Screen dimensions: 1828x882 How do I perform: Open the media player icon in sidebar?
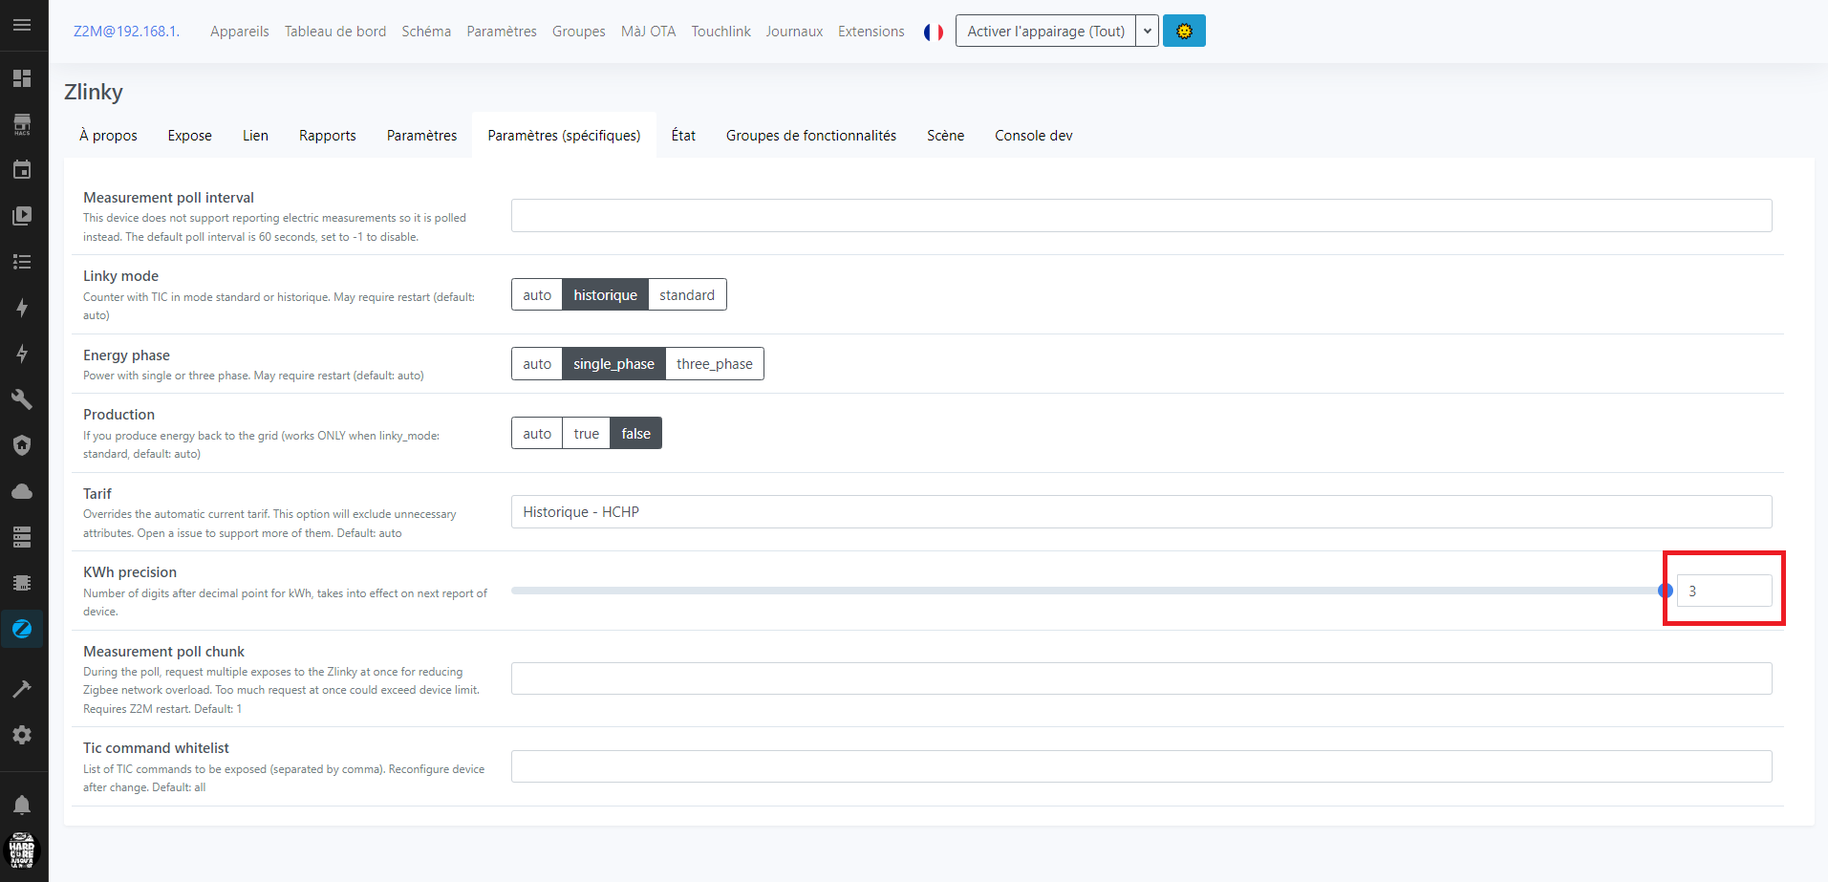pyautogui.click(x=22, y=216)
